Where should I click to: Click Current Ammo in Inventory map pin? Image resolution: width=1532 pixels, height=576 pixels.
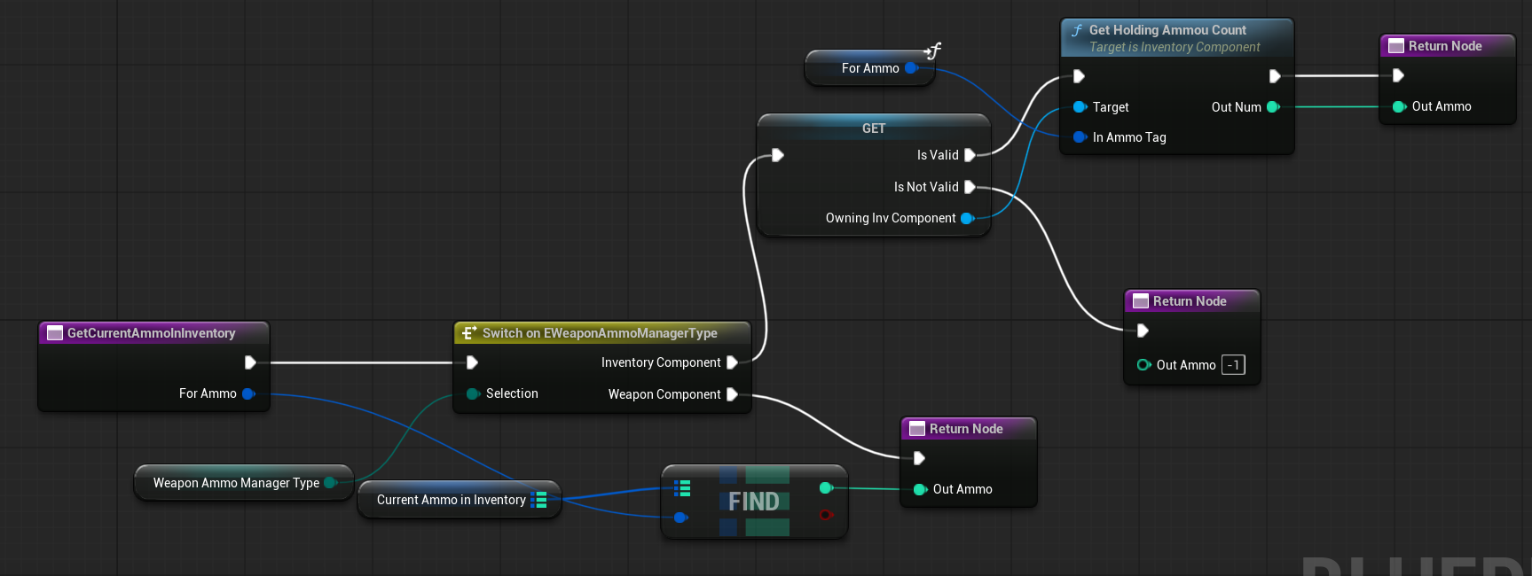pos(538,500)
